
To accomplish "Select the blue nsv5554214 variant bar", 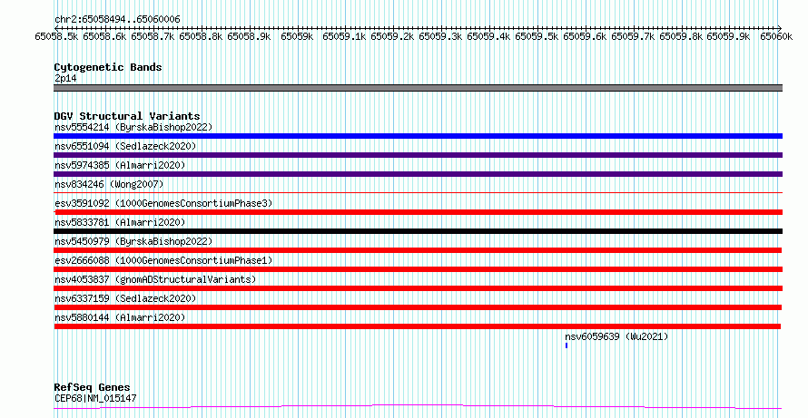I will coord(418,136).
